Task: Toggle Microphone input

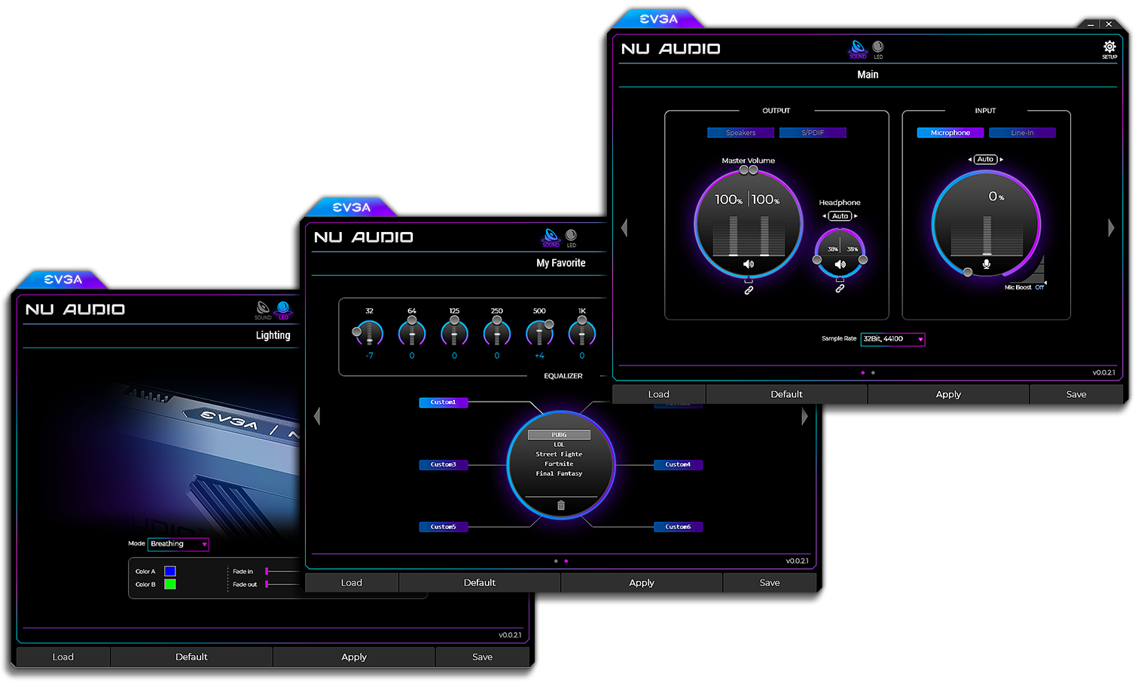Action: click(x=950, y=133)
